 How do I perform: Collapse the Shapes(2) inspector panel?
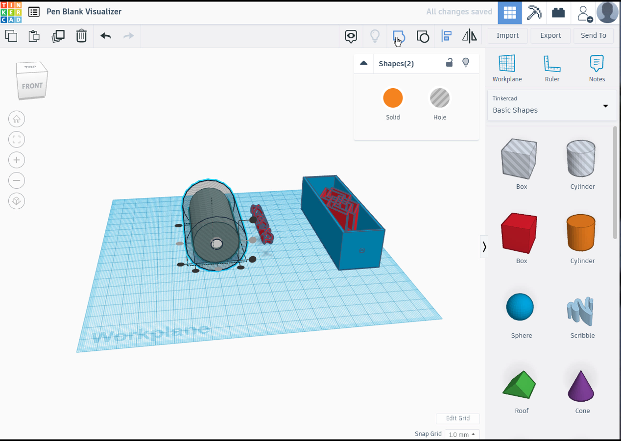(x=363, y=63)
